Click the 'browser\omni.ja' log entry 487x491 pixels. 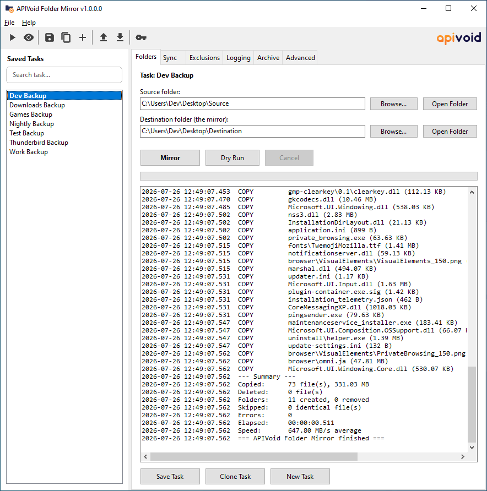pyautogui.click(x=265, y=361)
